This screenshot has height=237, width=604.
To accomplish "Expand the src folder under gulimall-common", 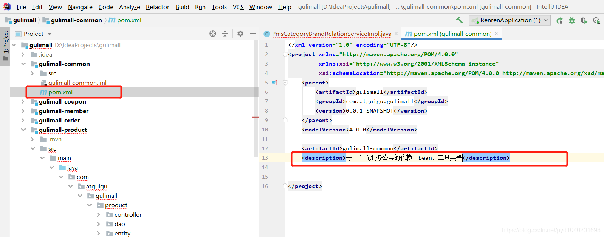I will click(x=33, y=73).
